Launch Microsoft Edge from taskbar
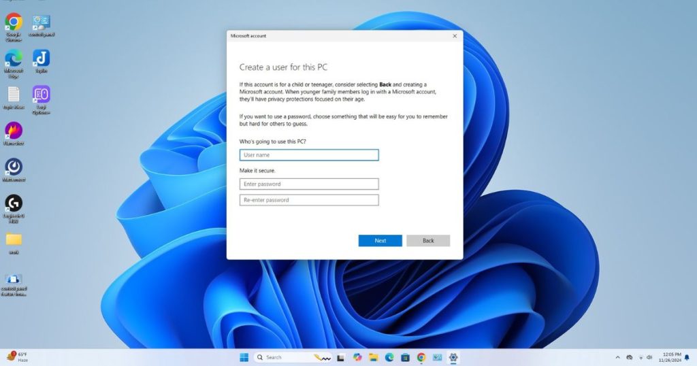Viewport: 697px width, 366px height. click(x=390, y=357)
